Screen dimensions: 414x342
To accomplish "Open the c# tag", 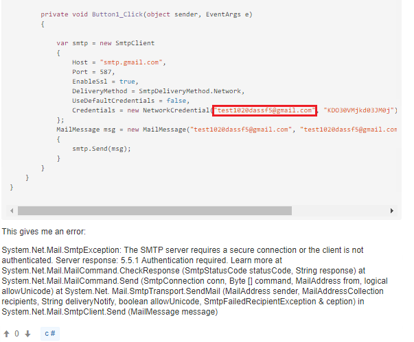I will point(49,334).
